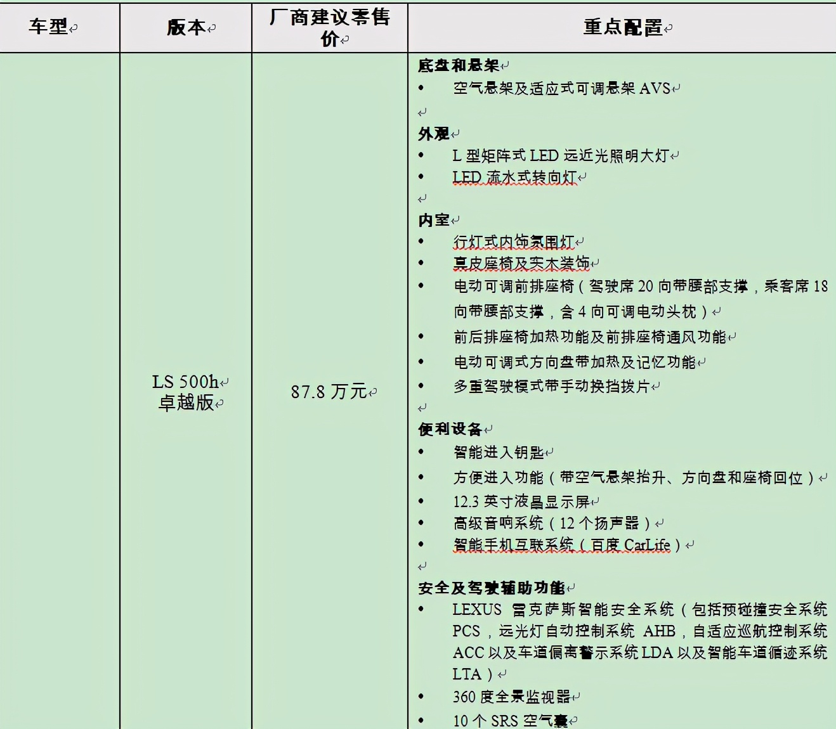Click the L型矩阵式 LED 远近光照明大灯 item
836x729 pixels.
(x=560, y=156)
